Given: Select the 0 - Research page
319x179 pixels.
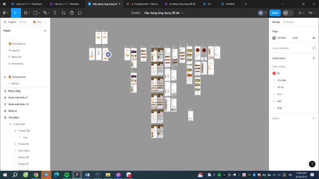Looking at the screenshot, I should click(15, 57).
